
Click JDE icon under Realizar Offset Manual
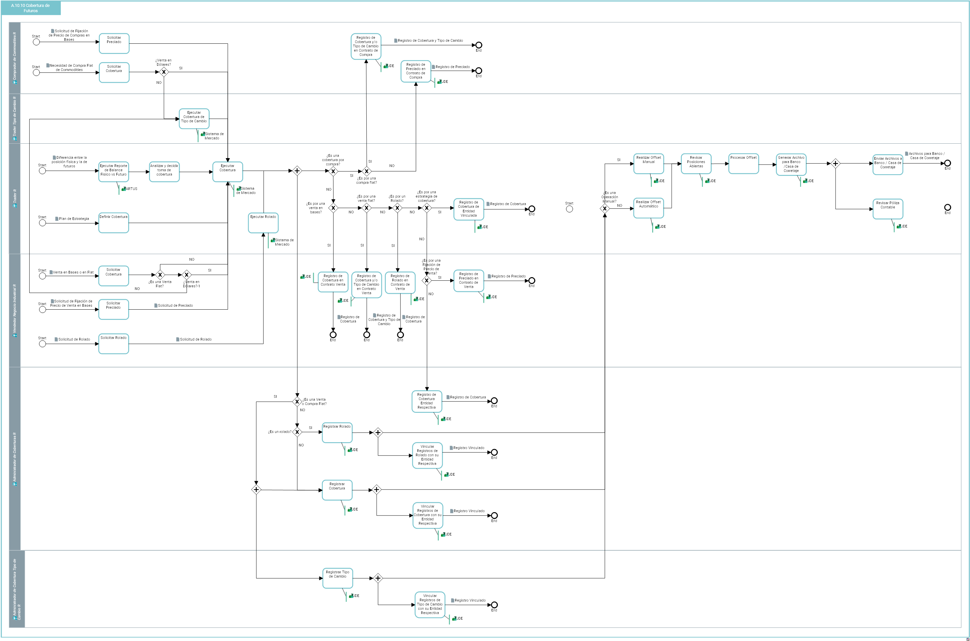(x=656, y=181)
